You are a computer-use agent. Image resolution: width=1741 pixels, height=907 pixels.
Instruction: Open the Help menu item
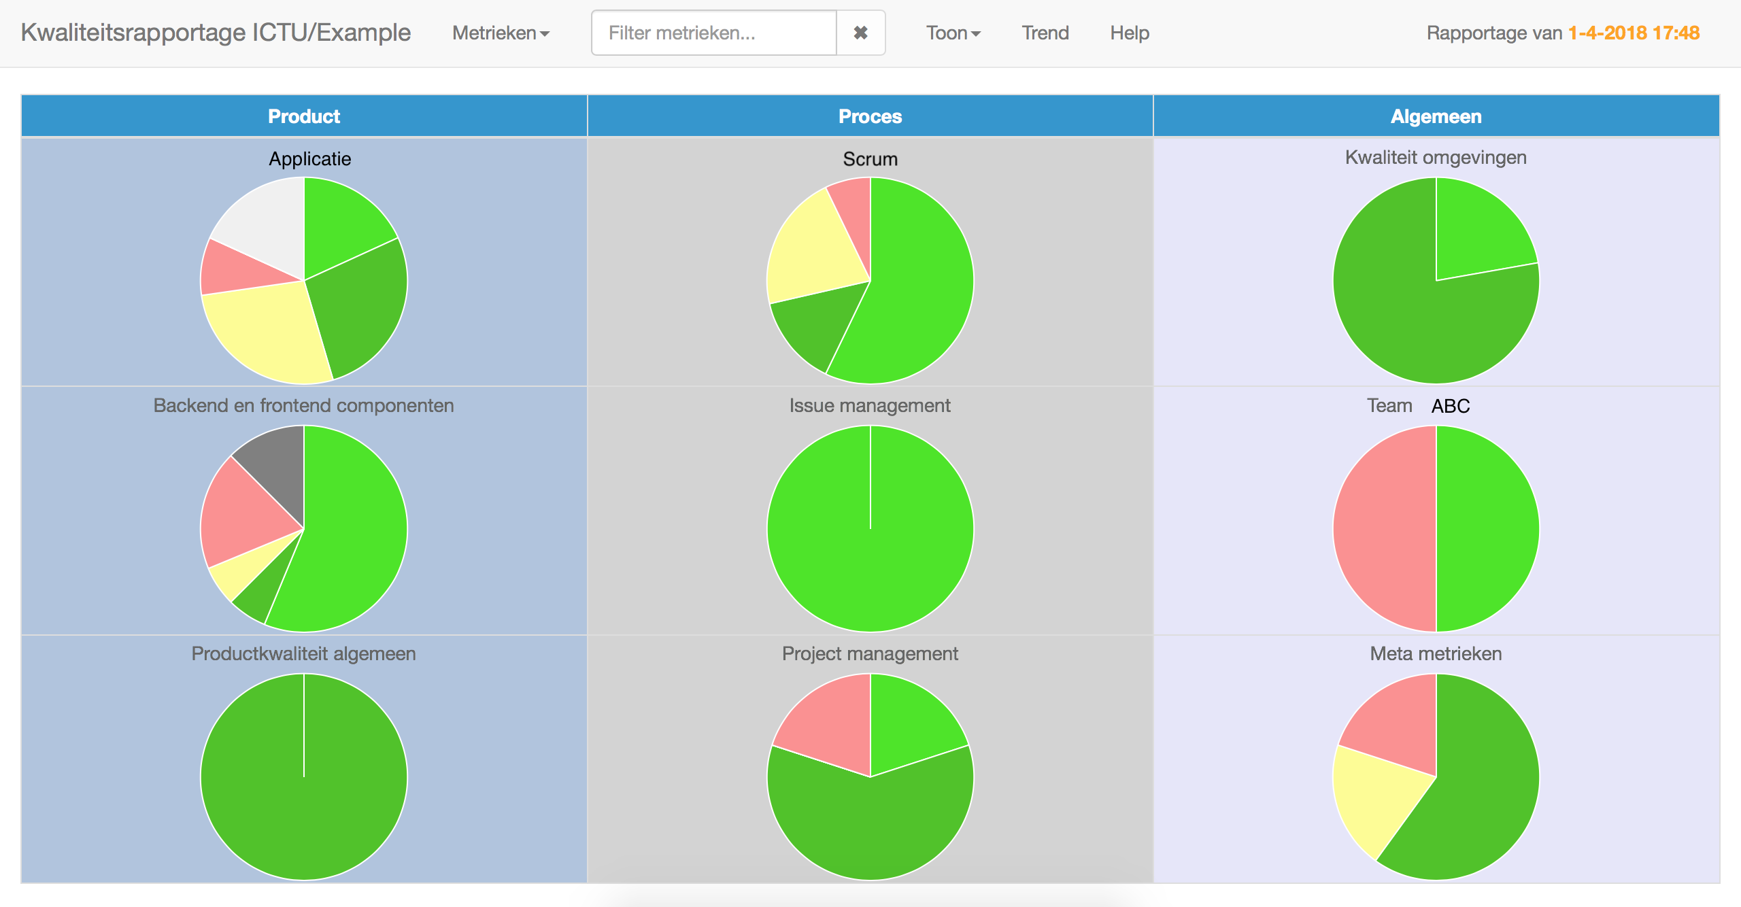(1130, 33)
